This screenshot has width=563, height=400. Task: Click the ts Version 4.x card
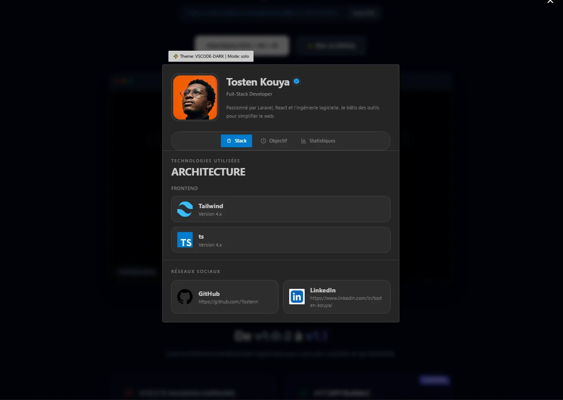pos(281,240)
